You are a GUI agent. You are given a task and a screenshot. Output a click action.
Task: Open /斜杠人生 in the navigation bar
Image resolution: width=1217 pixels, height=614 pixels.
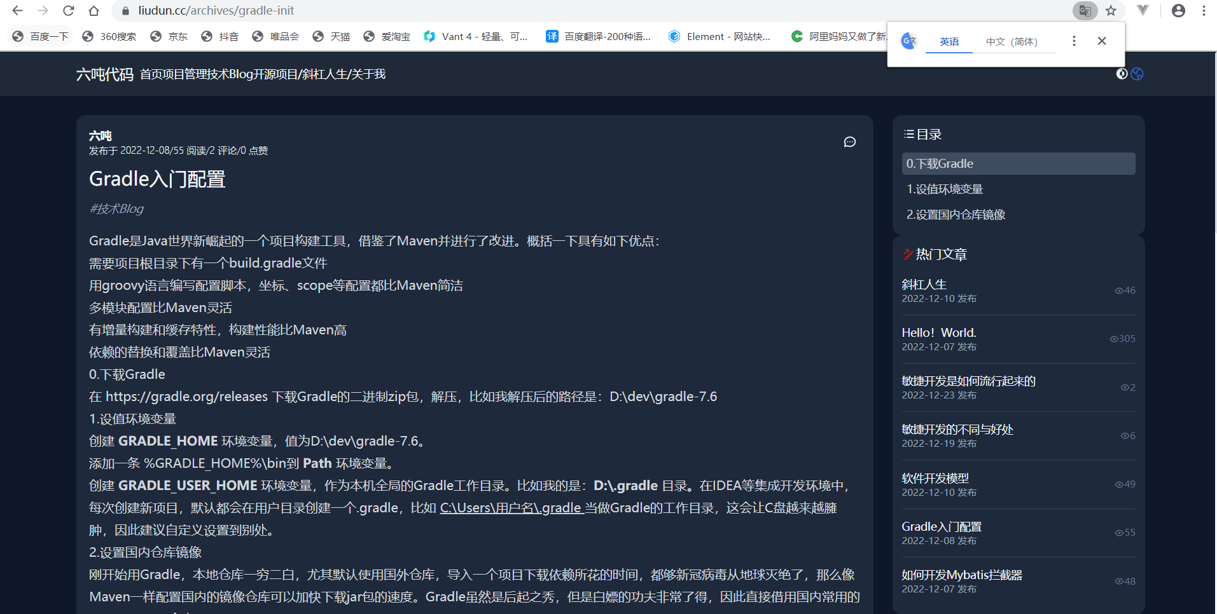(x=322, y=74)
